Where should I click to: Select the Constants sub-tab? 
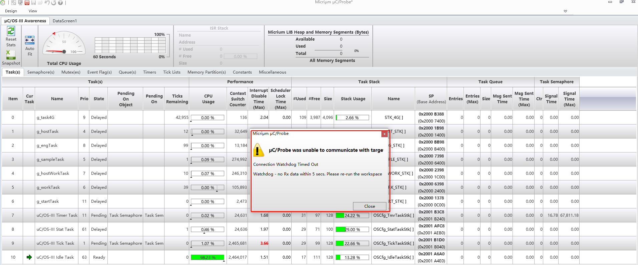point(242,72)
